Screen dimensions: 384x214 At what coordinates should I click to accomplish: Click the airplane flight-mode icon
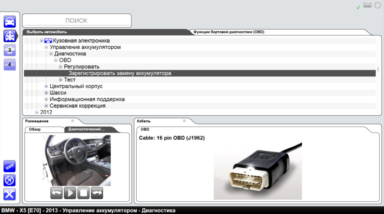point(10,180)
